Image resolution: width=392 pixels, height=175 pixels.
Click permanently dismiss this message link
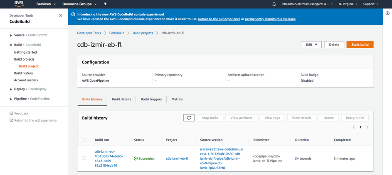[x=271, y=19]
